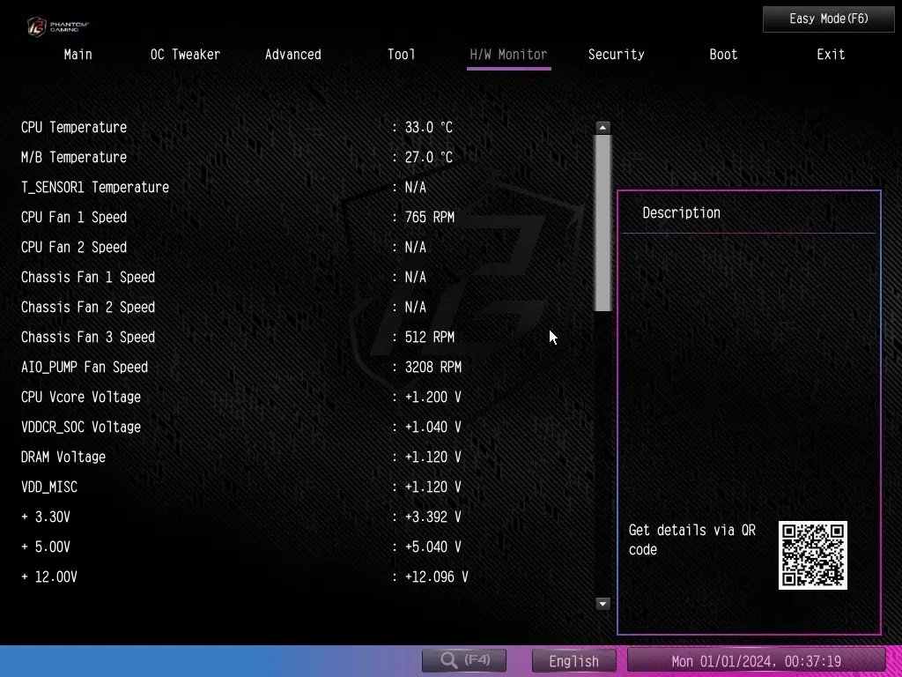The image size is (902, 677).
Task: Select the CPU Fan 1 Speed row
Action: tap(74, 218)
